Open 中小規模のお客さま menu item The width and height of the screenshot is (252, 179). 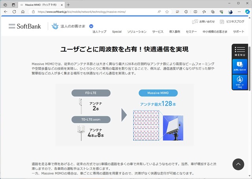[x=215, y=32]
